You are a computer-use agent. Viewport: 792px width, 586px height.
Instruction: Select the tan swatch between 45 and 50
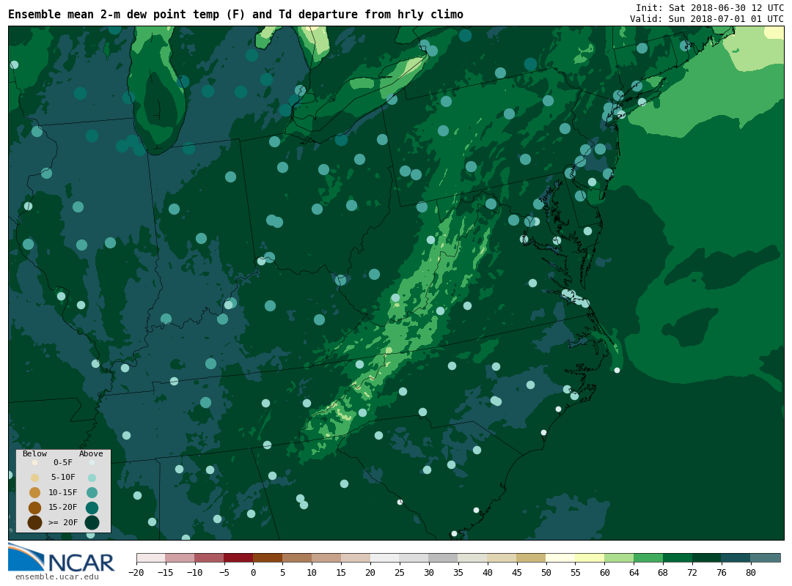(x=531, y=557)
